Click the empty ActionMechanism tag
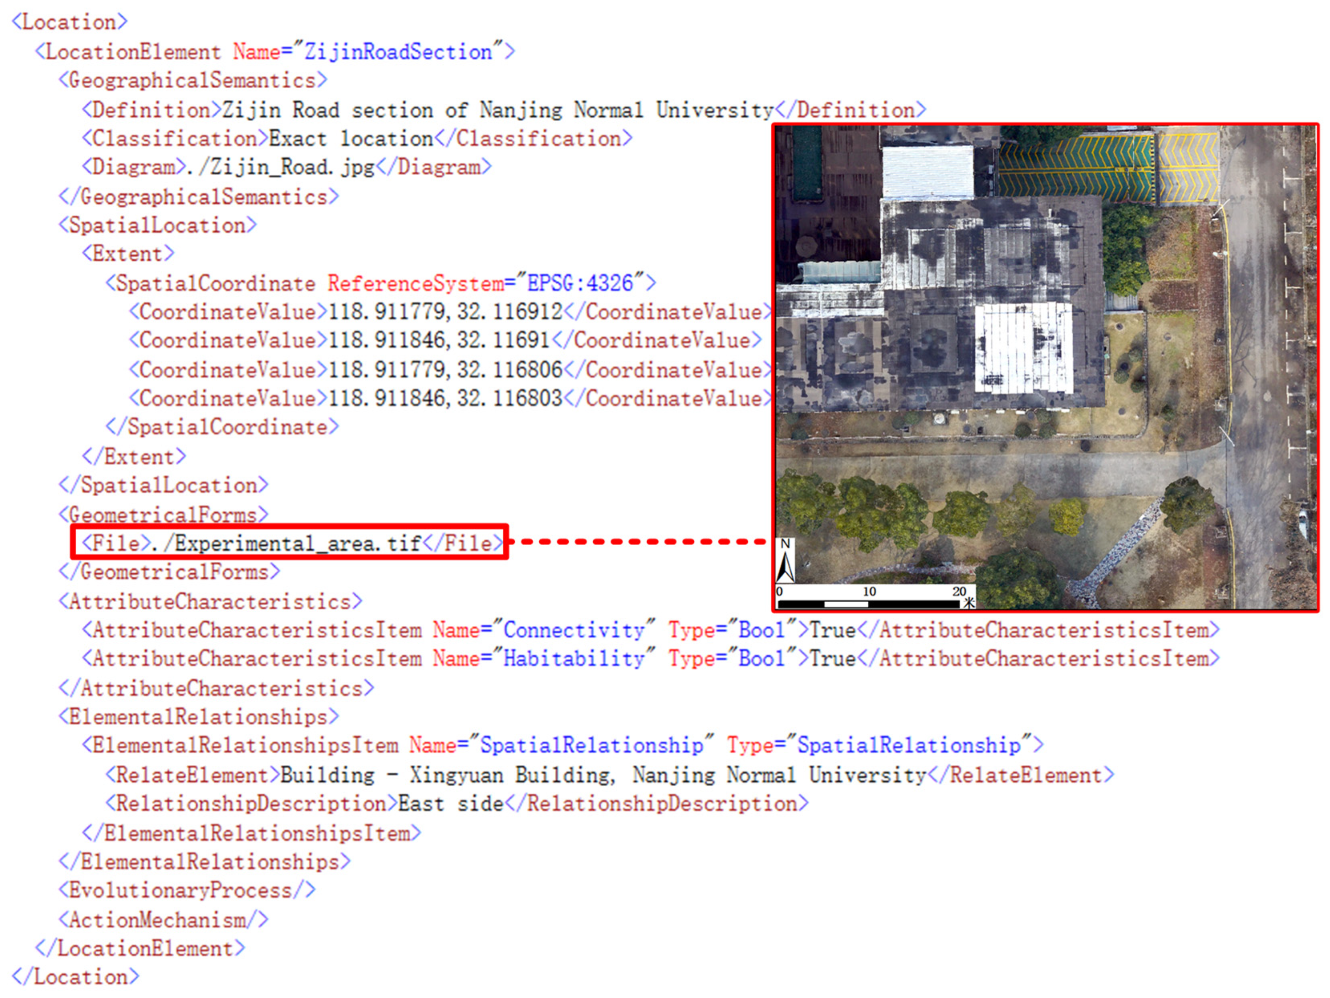The height and width of the screenshot is (998, 1330). tap(164, 920)
